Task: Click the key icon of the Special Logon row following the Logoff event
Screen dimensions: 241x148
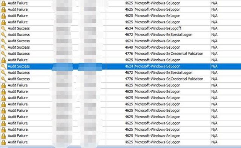Action: [x=3, y=35]
